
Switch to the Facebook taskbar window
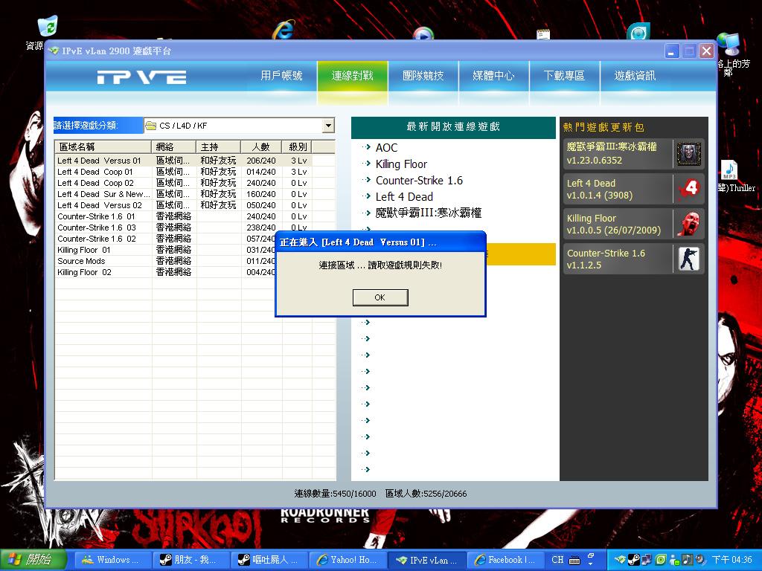[505, 560]
